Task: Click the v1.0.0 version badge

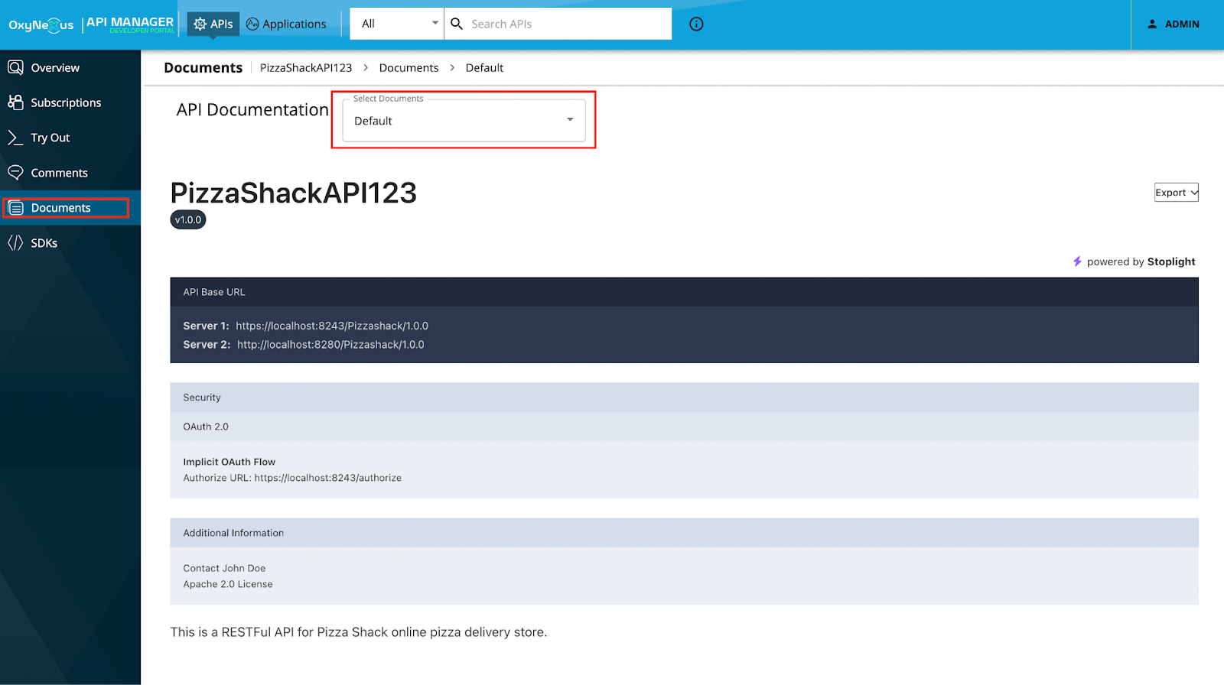Action: pyautogui.click(x=188, y=220)
